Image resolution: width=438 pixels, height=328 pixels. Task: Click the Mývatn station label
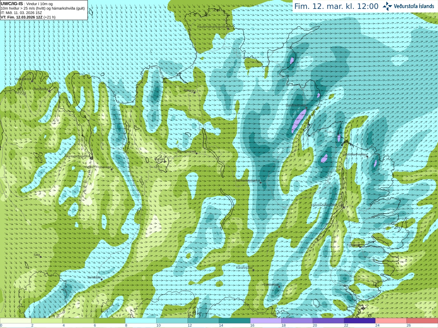point(159,159)
